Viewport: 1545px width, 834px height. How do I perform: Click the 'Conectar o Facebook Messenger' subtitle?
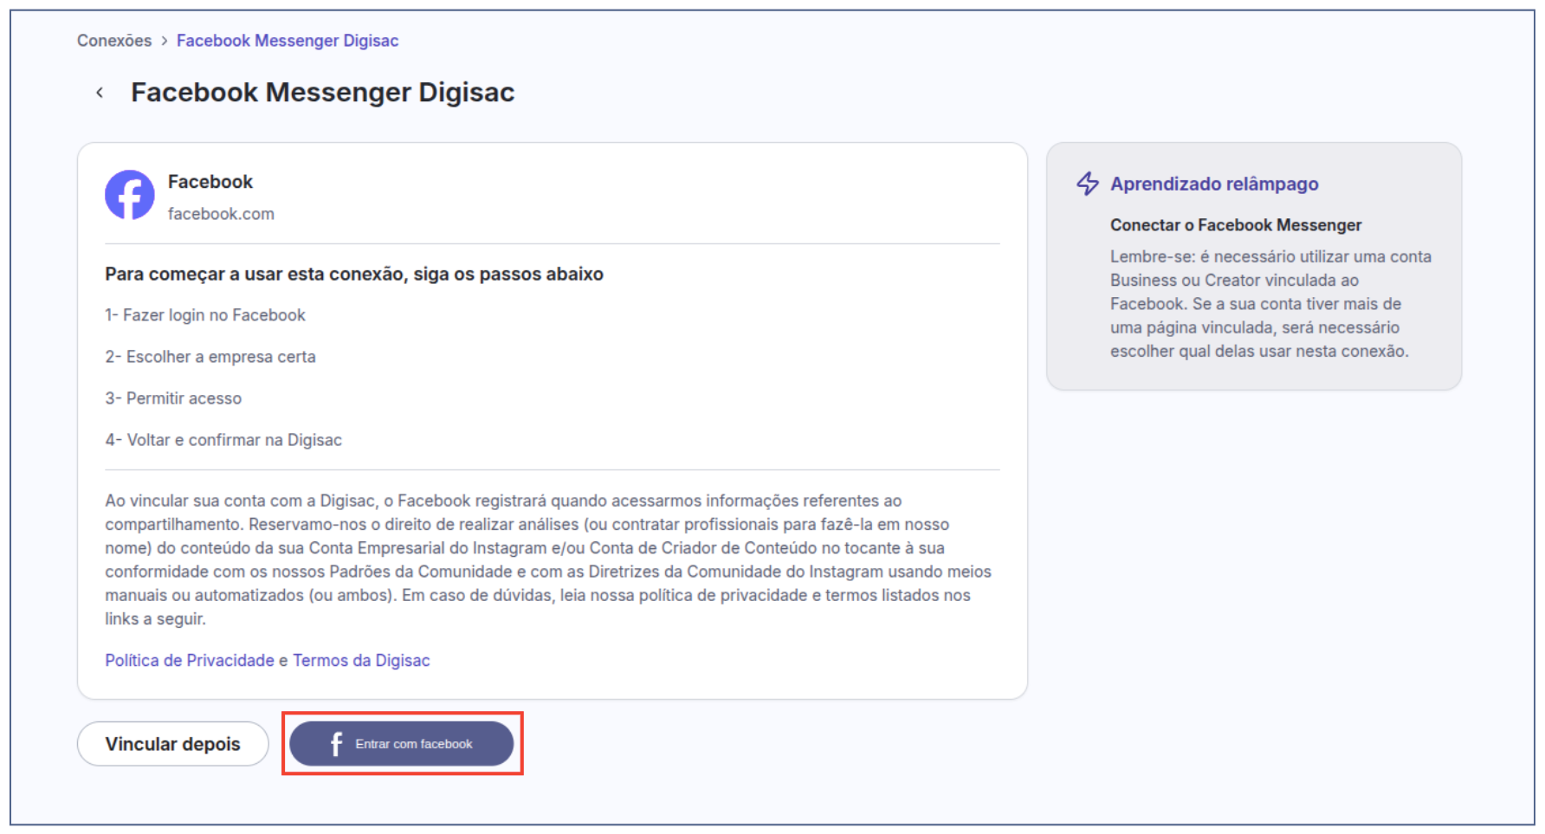click(1235, 225)
